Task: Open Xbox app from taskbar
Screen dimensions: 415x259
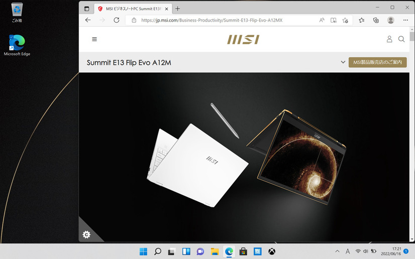Action: click(272, 251)
